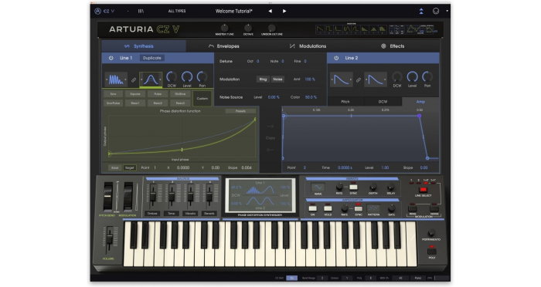Click the Modulation wheel
The width and height of the screenshot is (541, 287).
click(x=128, y=197)
